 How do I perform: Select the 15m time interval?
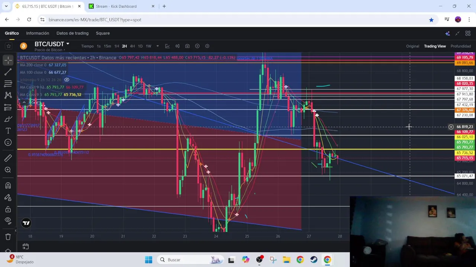pos(107,46)
